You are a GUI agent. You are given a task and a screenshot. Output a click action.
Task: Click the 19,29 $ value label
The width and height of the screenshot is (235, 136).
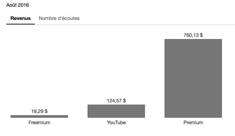pyautogui.click(x=39, y=111)
